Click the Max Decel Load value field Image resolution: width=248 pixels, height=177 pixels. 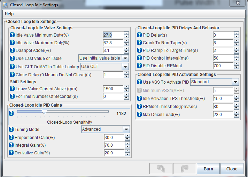point(223,114)
